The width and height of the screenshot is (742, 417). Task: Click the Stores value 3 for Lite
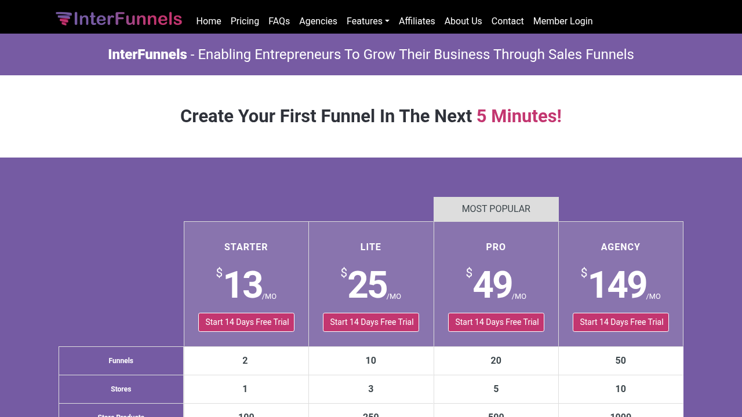click(371, 389)
